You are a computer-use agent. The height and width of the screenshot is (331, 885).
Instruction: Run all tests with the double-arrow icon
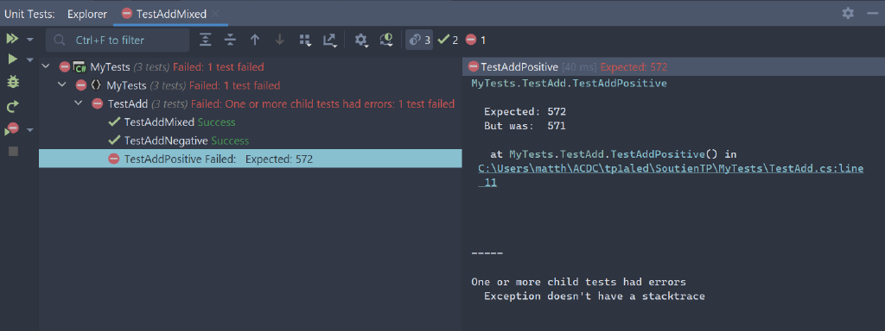point(12,39)
